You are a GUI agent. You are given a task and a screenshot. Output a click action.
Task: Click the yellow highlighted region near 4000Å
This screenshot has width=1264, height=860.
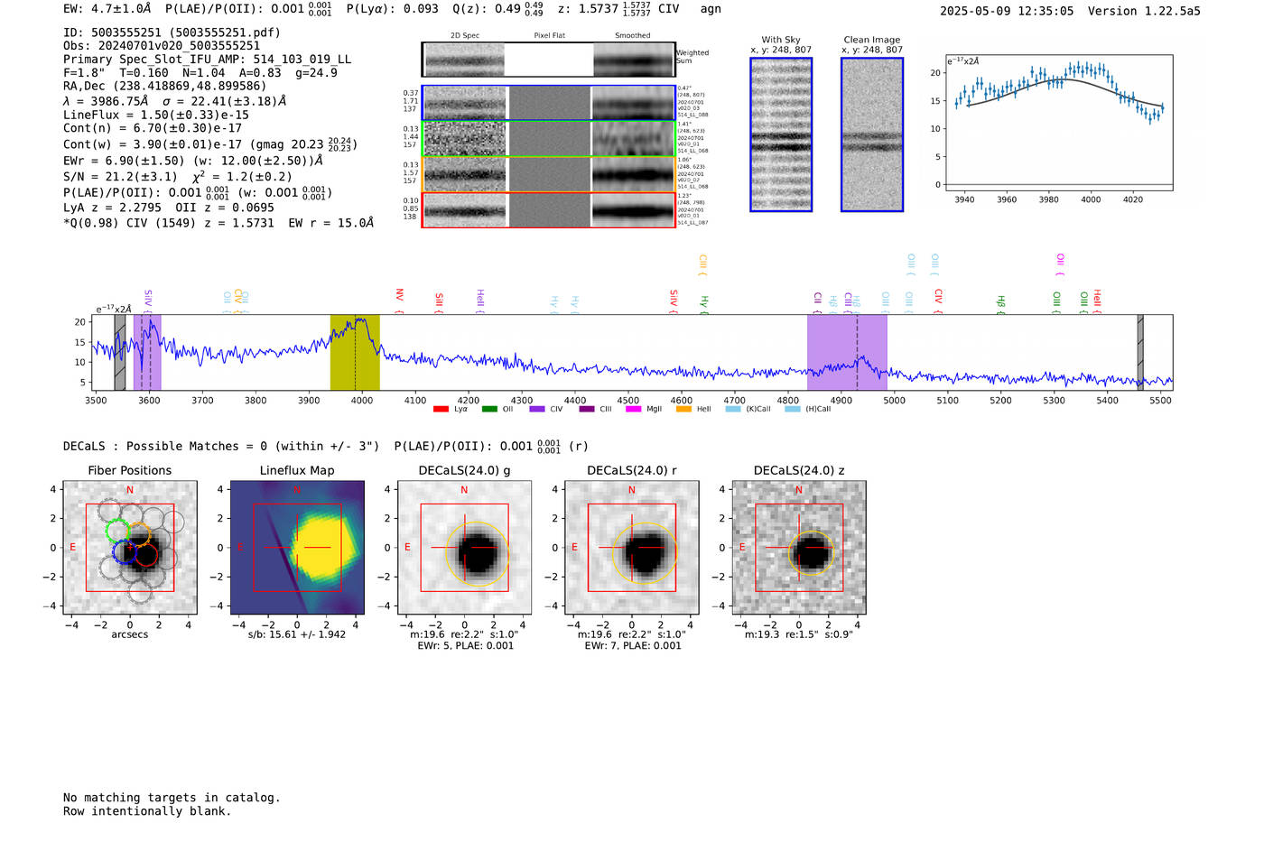(x=355, y=353)
